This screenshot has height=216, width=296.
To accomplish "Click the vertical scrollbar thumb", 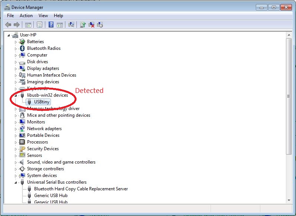I will click(289, 96).
